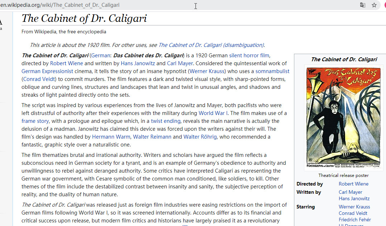The width and height of the screenshot is (386, 226).
Task: Open the Werner Krauss link in intro paragraph
Action: pyautogui.click(x=207, y=71)
